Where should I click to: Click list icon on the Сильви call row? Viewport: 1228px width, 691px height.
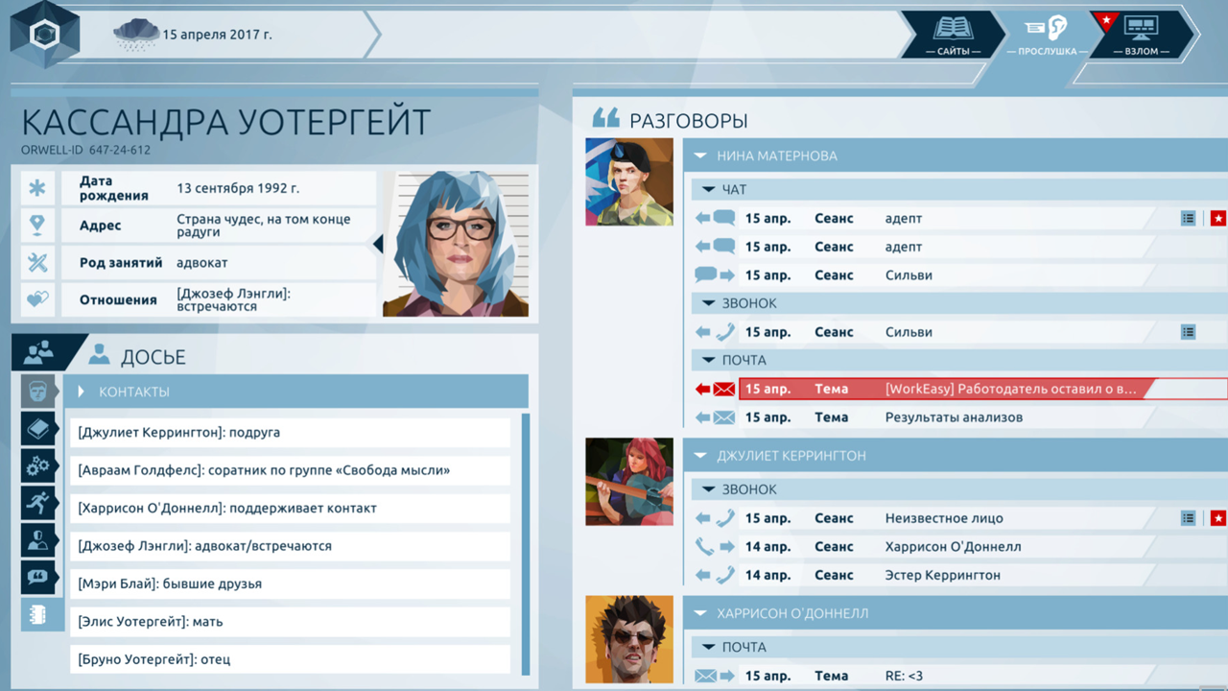point(1188,332)
